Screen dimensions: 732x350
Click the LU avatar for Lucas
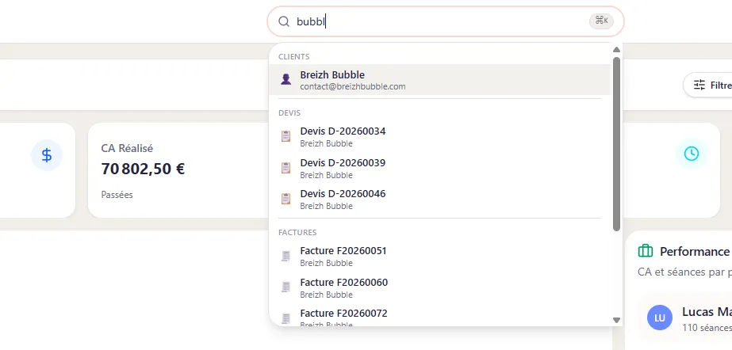pos(660,318)
